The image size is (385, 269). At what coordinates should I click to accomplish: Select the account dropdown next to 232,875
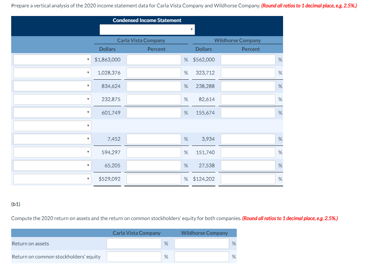click(52, 99)
